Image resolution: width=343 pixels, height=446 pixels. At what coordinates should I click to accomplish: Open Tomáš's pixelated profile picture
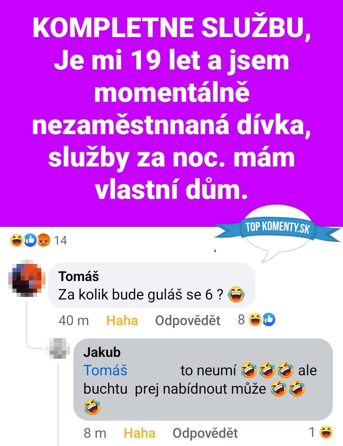[x=27, y=278]
